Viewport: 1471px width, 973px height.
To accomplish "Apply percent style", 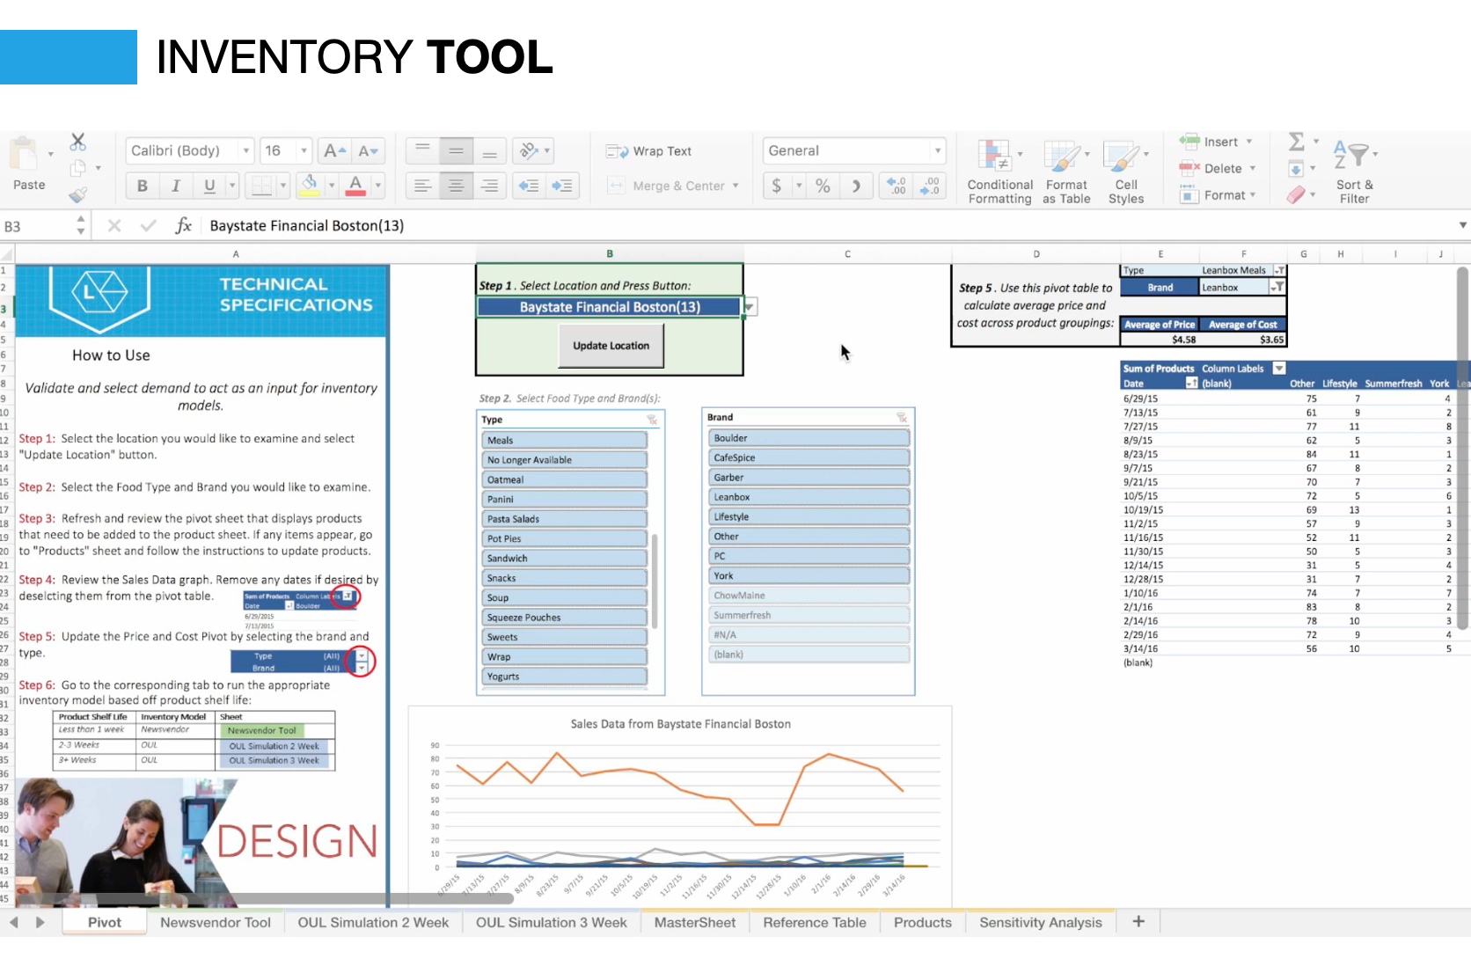I will click(x=823, y=186).
